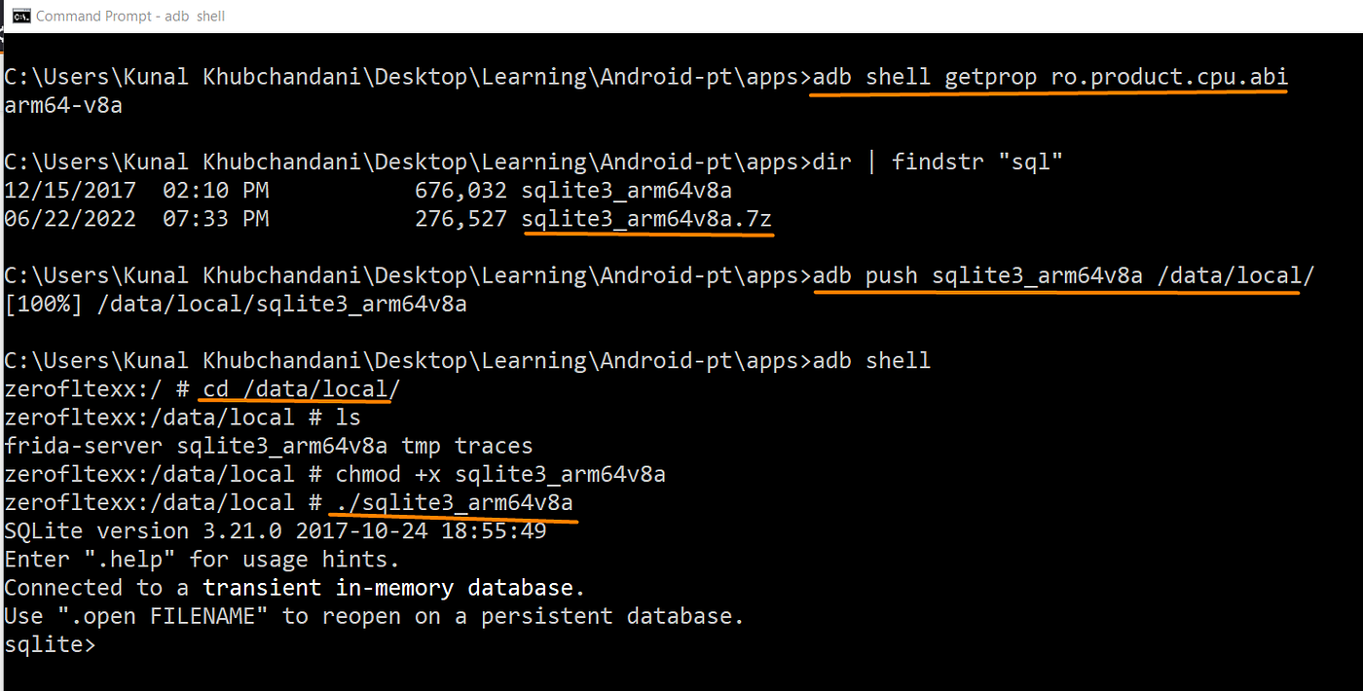The image size is (1363, 691).
Task: Click traces in the ls listing
Action: 494,446
